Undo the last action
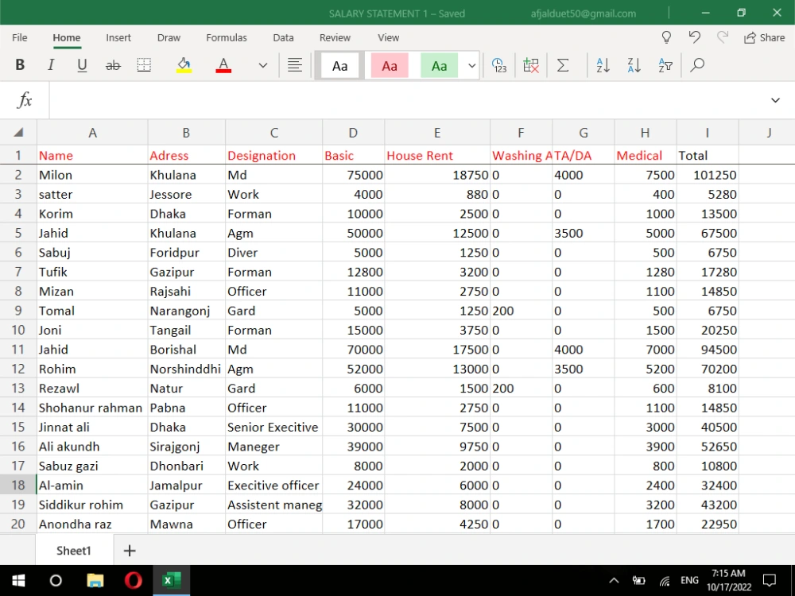The height and width of the screenshot is (596, 795). pyautogui.click(x=695, y=37)
